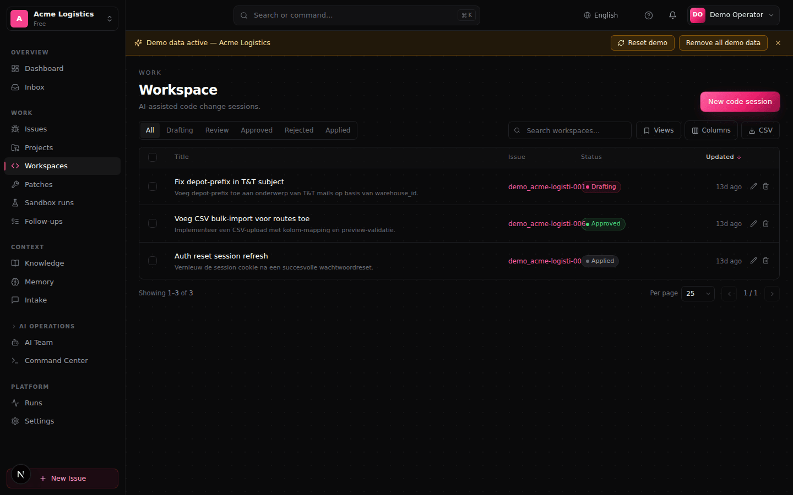Viewport: 793px width, 495px height.
Task: Go to next page arrow
Action: (772, 294)
